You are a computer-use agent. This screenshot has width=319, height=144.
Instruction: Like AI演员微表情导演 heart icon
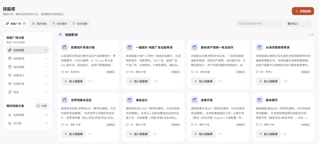point(257,72)
